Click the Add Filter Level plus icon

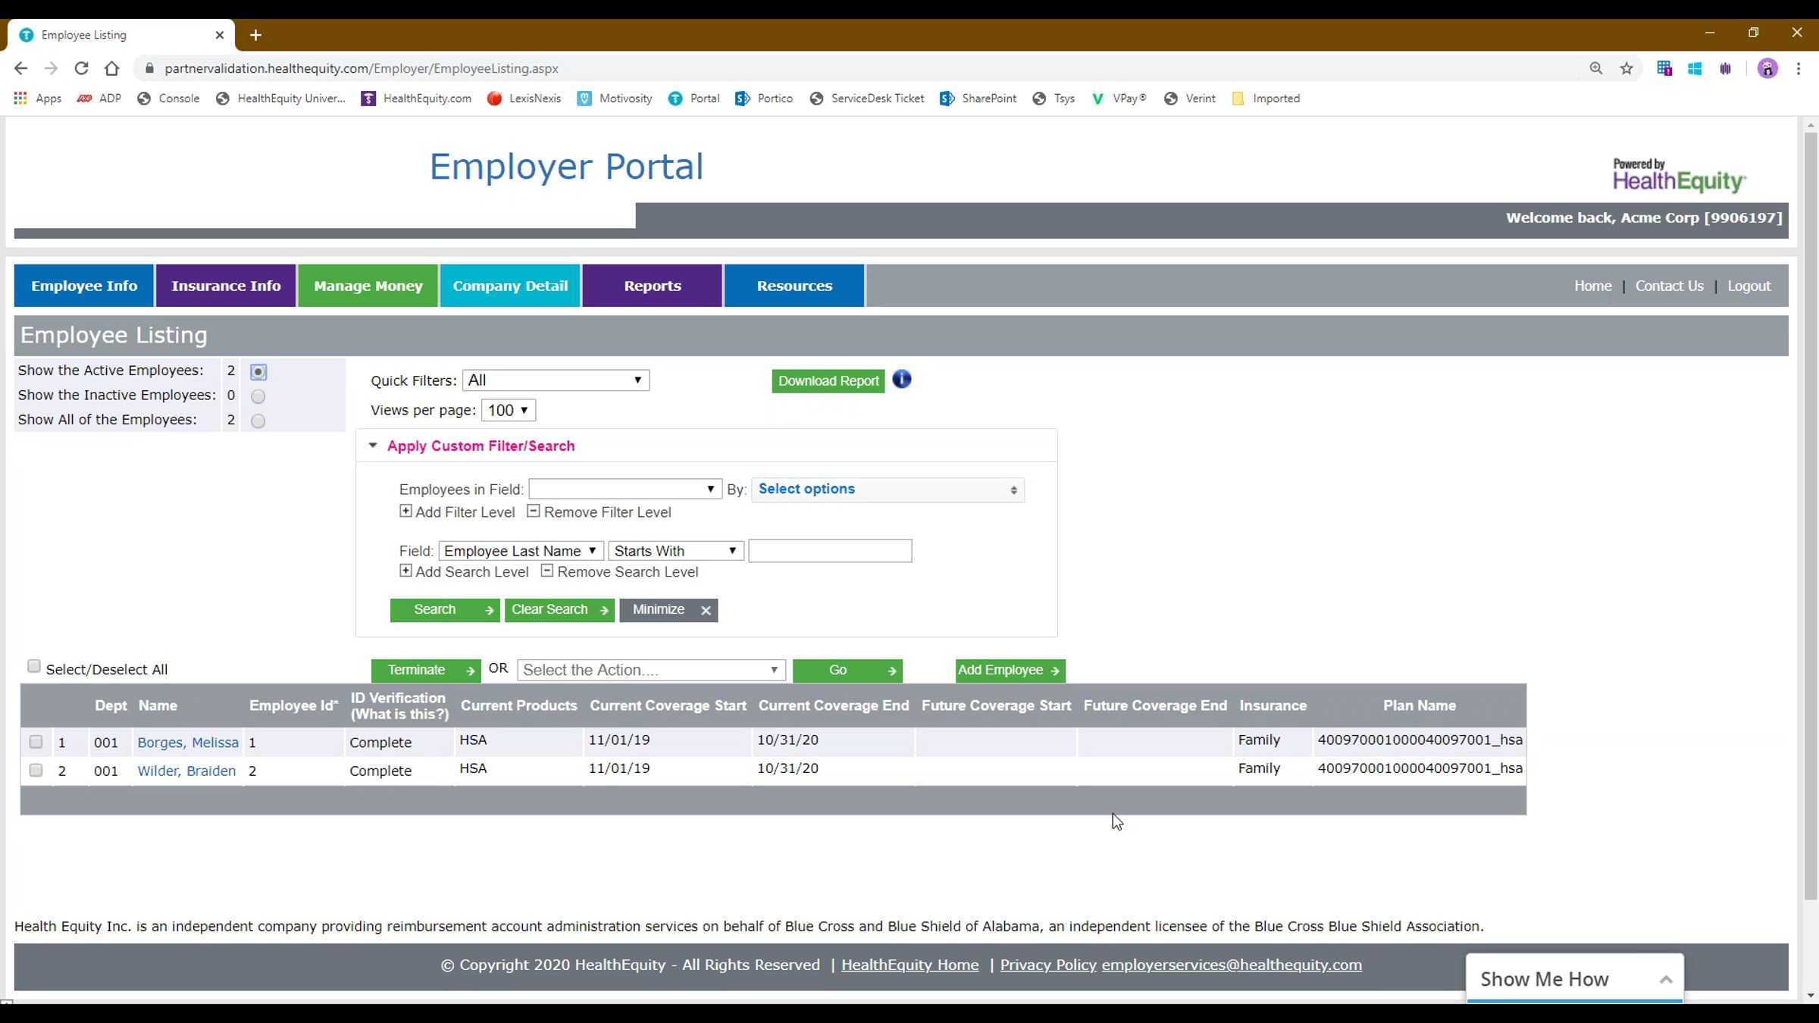click(405, 511)
